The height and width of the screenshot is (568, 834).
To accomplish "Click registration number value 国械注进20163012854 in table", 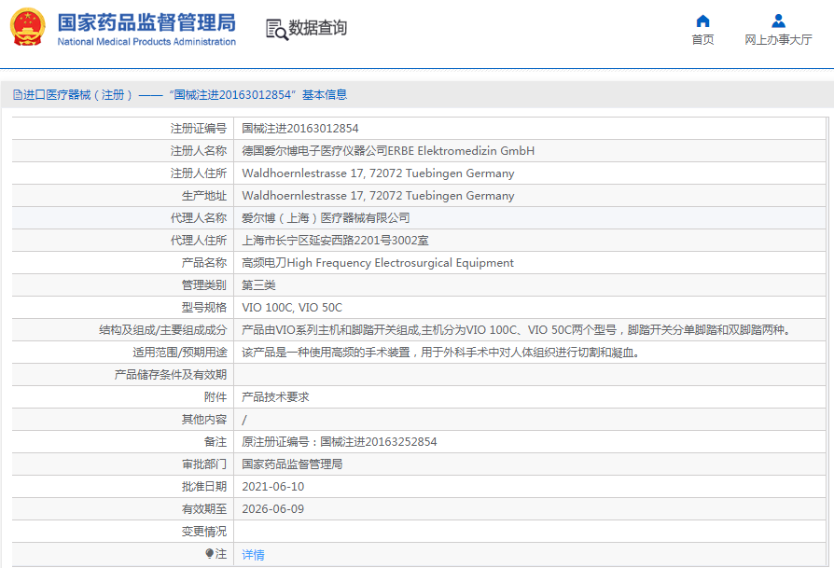I will pos(299,129).
